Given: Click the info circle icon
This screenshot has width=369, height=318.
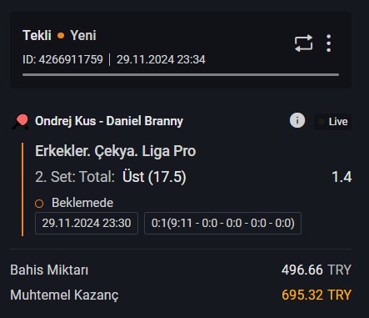Looking at the screenshot, I should tap(297, 120).
